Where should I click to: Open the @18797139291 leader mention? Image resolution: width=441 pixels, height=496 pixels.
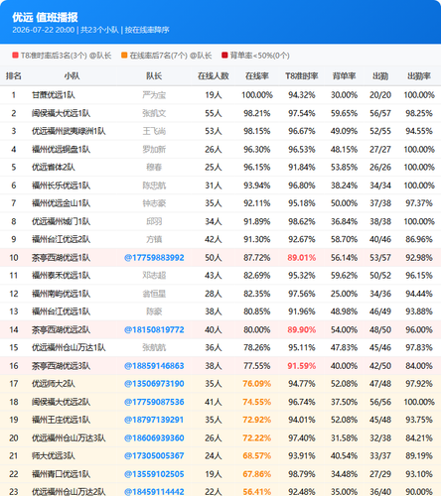pyautogui.click(x=154, y=420)
